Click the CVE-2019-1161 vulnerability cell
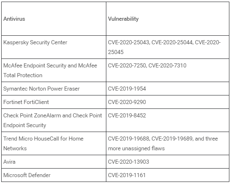The height and width of the screenshot is (184, 231). tap(167, 175)
